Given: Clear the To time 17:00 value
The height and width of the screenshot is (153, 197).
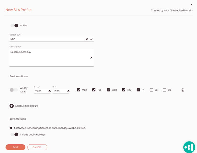Looking at the screenshot, I should click(x=68, y=91).
